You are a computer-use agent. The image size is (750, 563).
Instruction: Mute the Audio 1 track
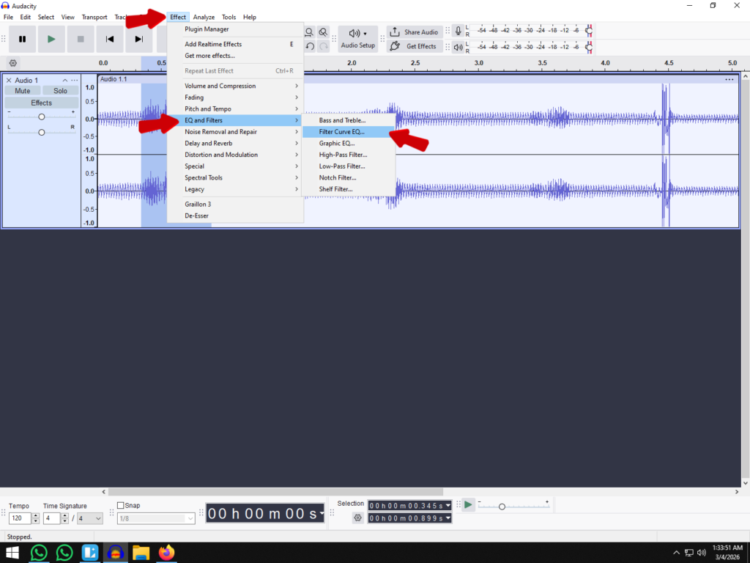coord(23,91)
